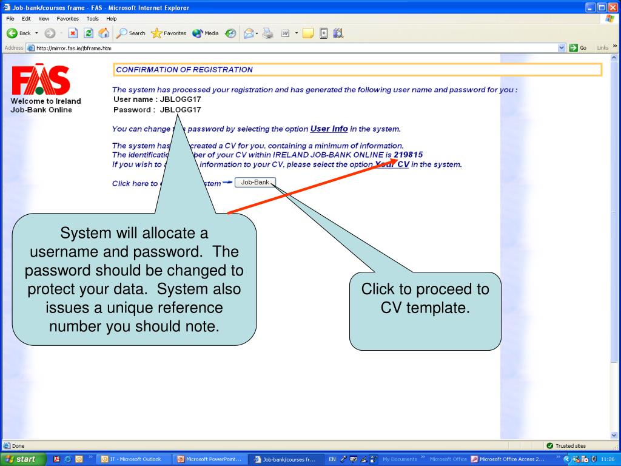Screen dimensions: 621x466
Task: Print the page with the printer icon
Action: [268, 33]
